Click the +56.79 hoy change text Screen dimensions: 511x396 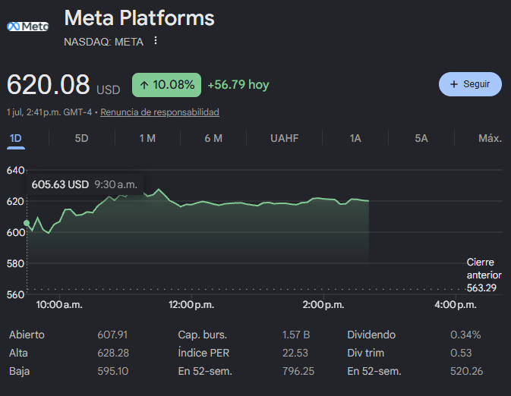click(238, 85)
